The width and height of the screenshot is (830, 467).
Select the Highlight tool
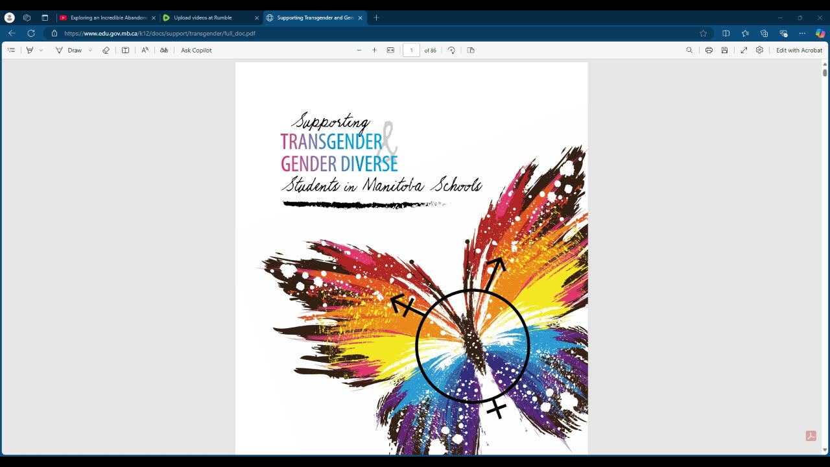[29, 50]
